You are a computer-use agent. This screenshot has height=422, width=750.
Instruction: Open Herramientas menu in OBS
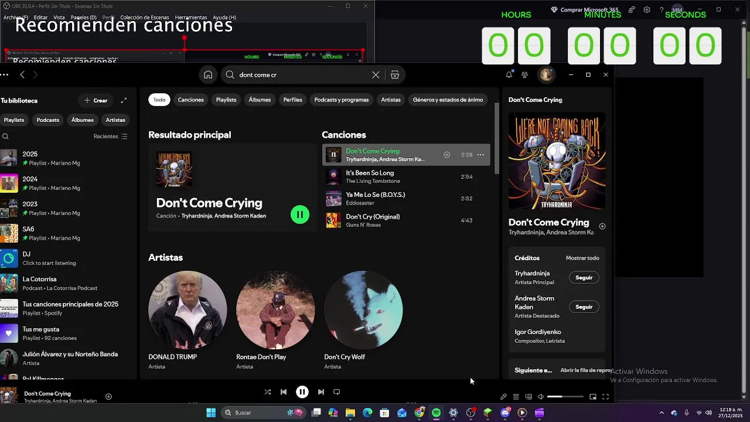click(x=191, y=18)
